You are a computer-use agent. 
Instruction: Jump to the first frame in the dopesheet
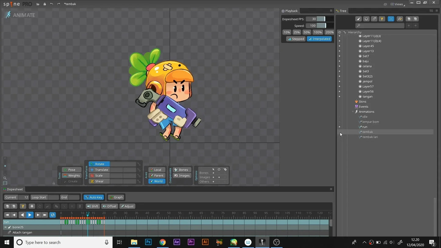click(x=7, y=215)
